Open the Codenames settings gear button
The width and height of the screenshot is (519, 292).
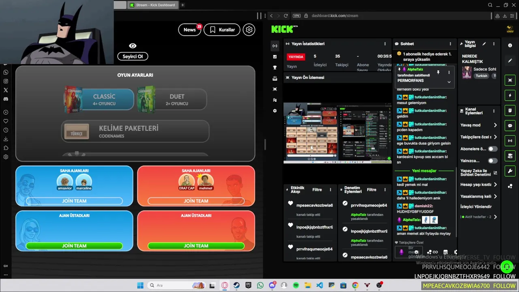point(249,30)
